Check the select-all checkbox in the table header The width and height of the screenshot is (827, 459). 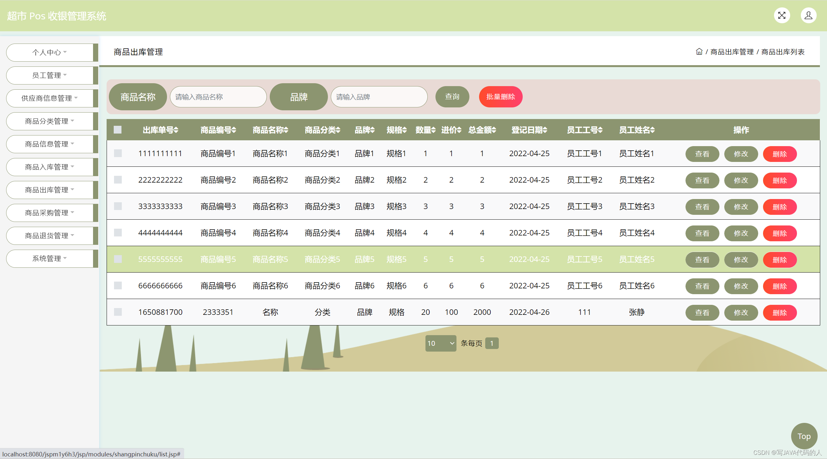(117, 129)
